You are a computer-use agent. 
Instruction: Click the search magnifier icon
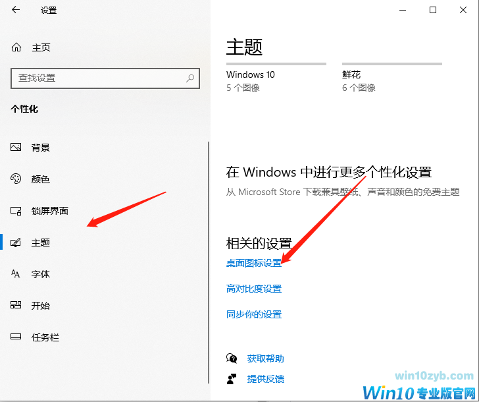[190, 78]
